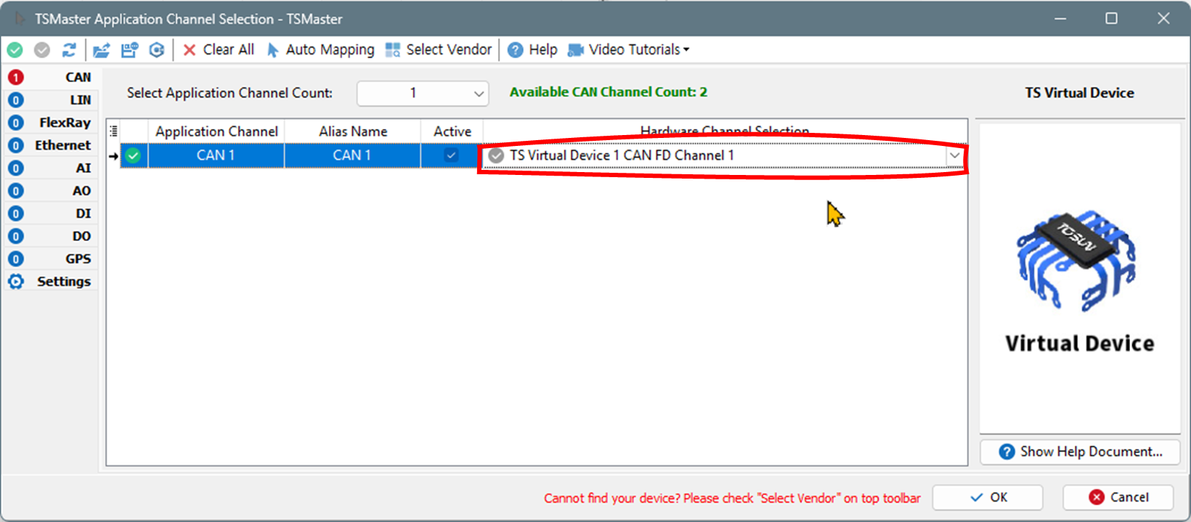Click TS Virtual Device 1 CAN FD Channel 1
This screenshot has width=1191, height=522.
[x=622, y=155]
